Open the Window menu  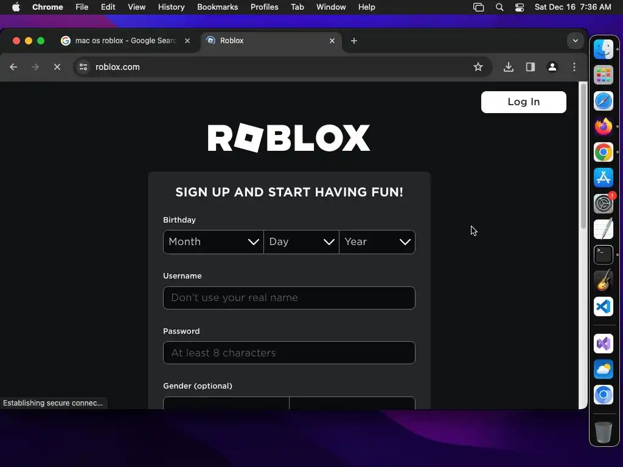331,7
